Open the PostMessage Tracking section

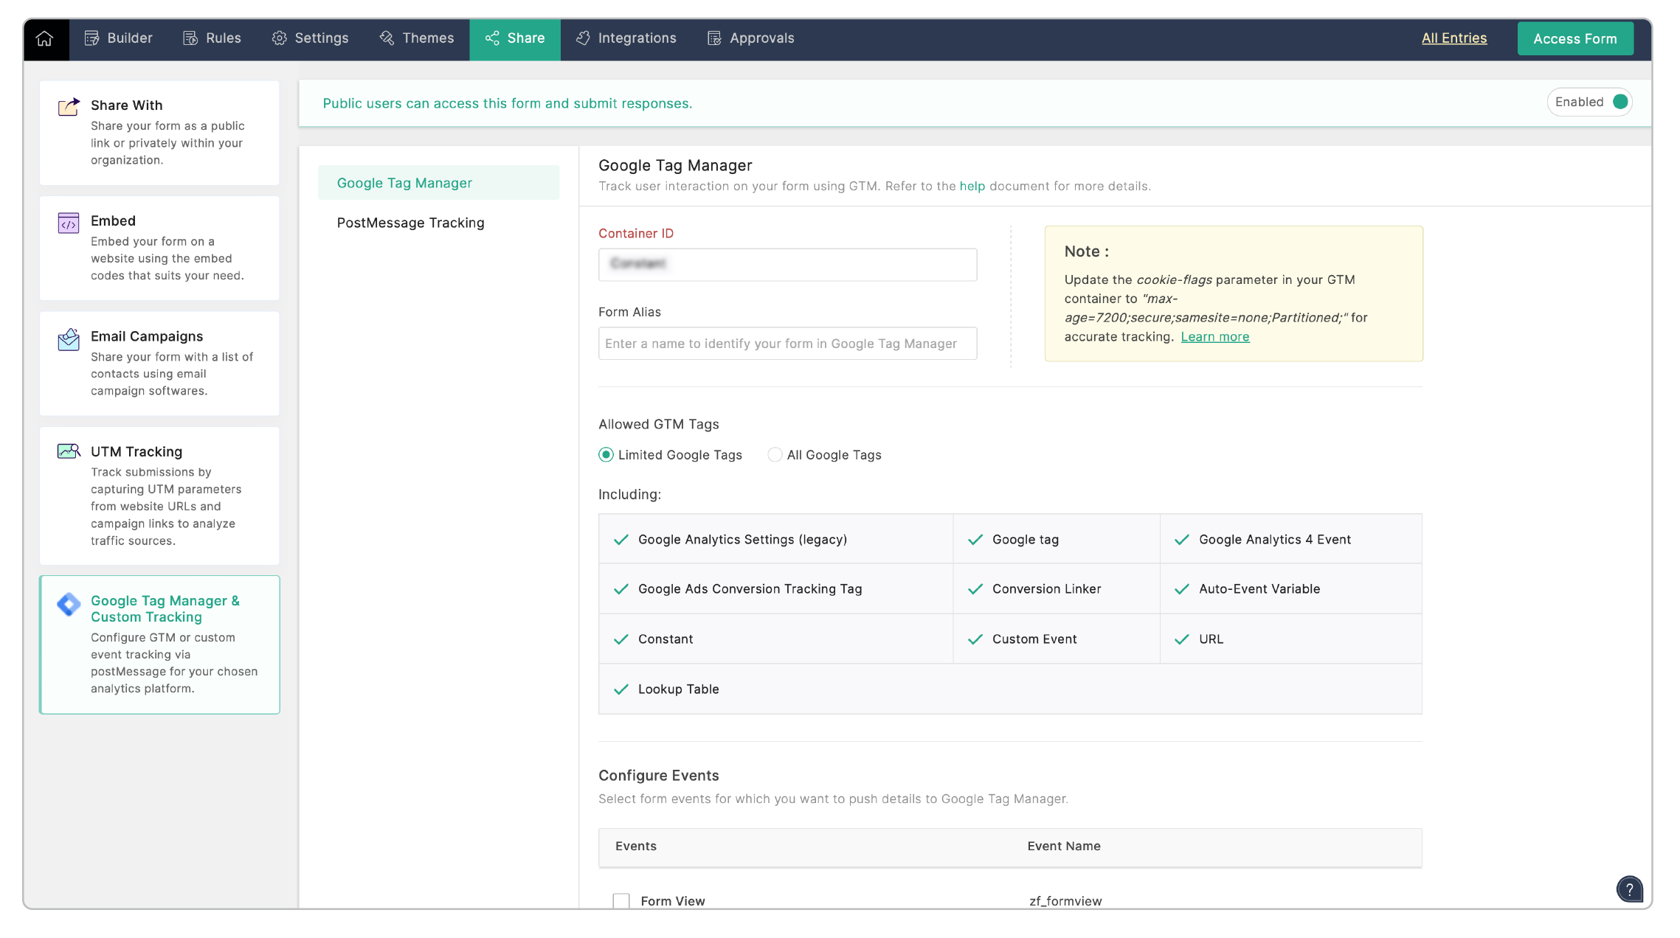[x=410, y=223]
